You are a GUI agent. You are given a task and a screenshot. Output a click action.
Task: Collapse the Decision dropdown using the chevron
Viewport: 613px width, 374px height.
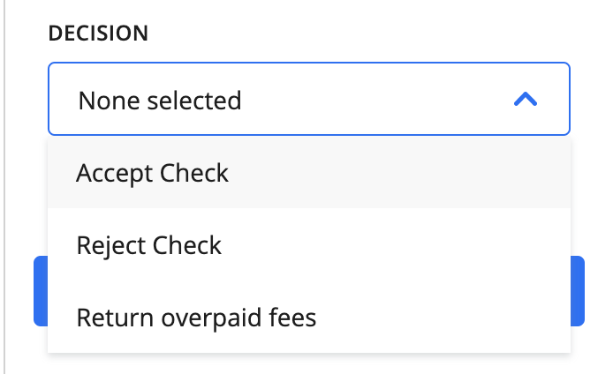[x=526, y=99]
